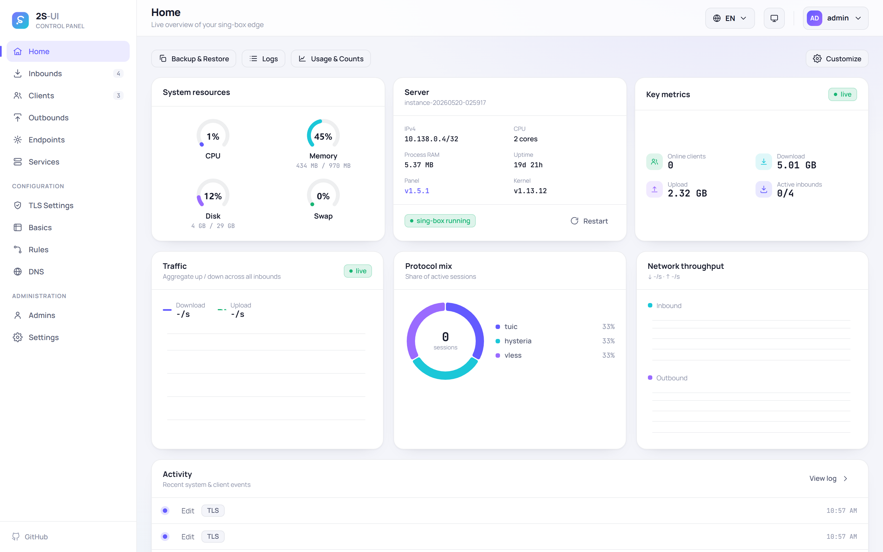This screenshot has width=883, height=552.
Task: Click the View log chevron arrow
Action: (x=845, y=479)
